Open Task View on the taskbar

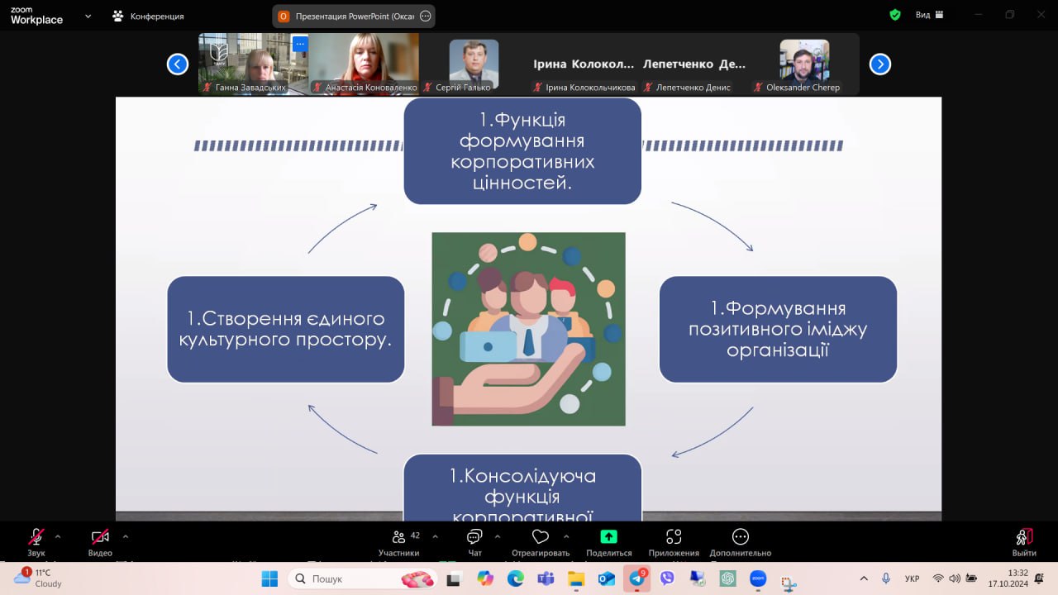tap(453, 578)
